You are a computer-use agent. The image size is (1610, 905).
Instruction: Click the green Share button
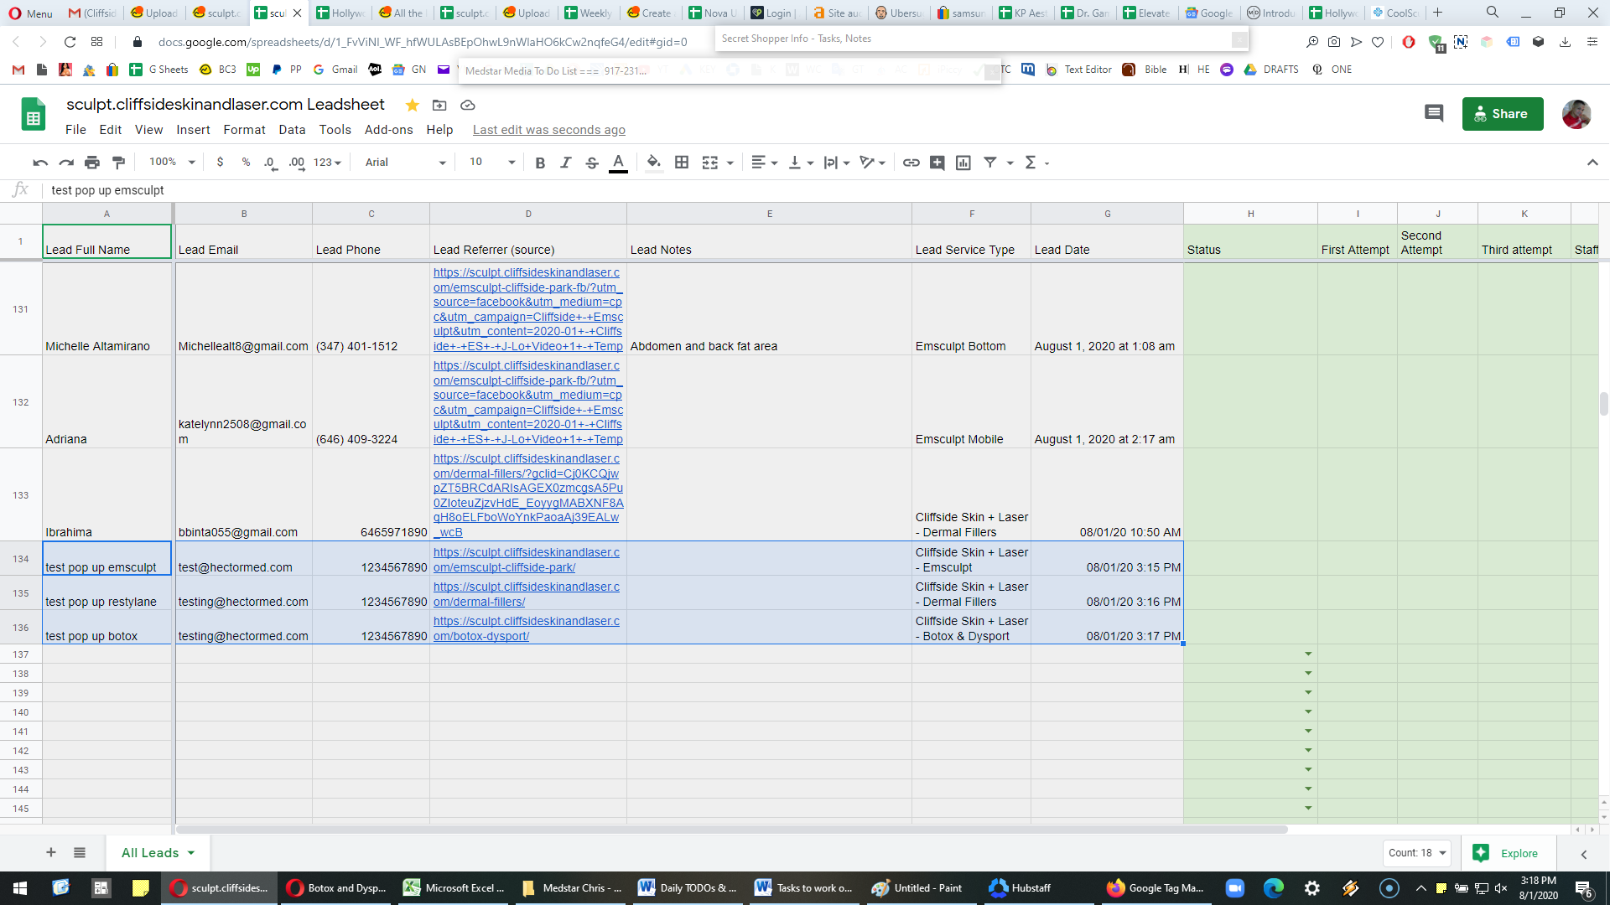1503,114
